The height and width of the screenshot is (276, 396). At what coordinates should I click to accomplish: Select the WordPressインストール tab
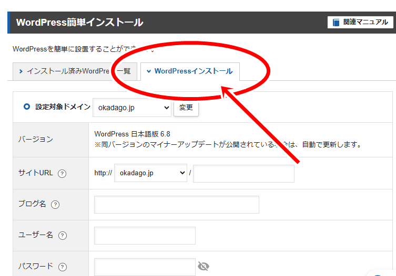click(x=190, y=71)
